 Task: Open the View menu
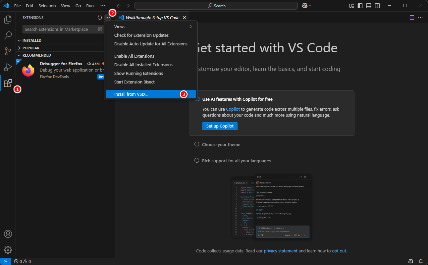point(66,6)
